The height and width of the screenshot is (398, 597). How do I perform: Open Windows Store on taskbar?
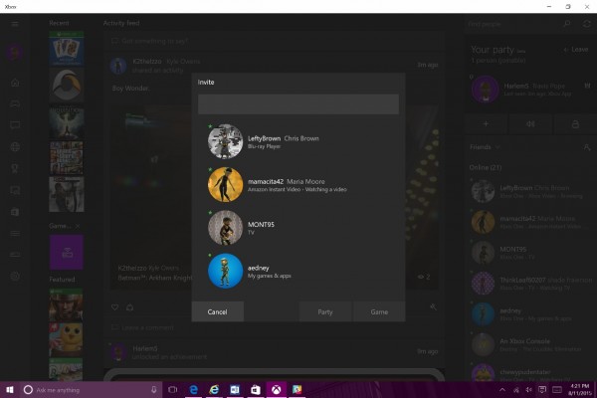point(256,390)
